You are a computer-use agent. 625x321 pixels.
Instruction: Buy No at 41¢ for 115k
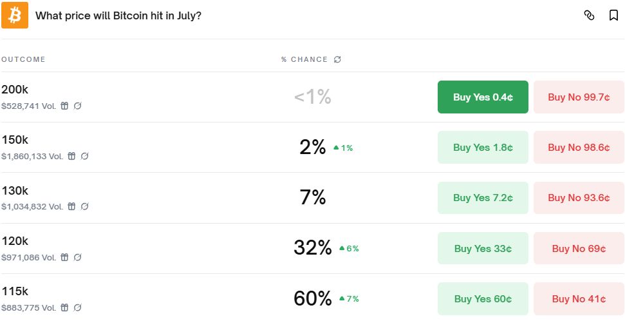(x=579, y=298)
